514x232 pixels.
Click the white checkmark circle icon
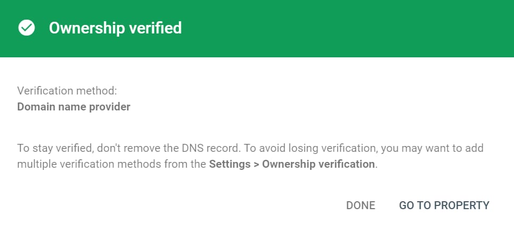click(x=27, y=28)
